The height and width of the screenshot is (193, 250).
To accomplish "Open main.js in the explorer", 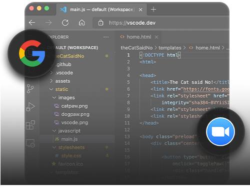I will point(69,139).
